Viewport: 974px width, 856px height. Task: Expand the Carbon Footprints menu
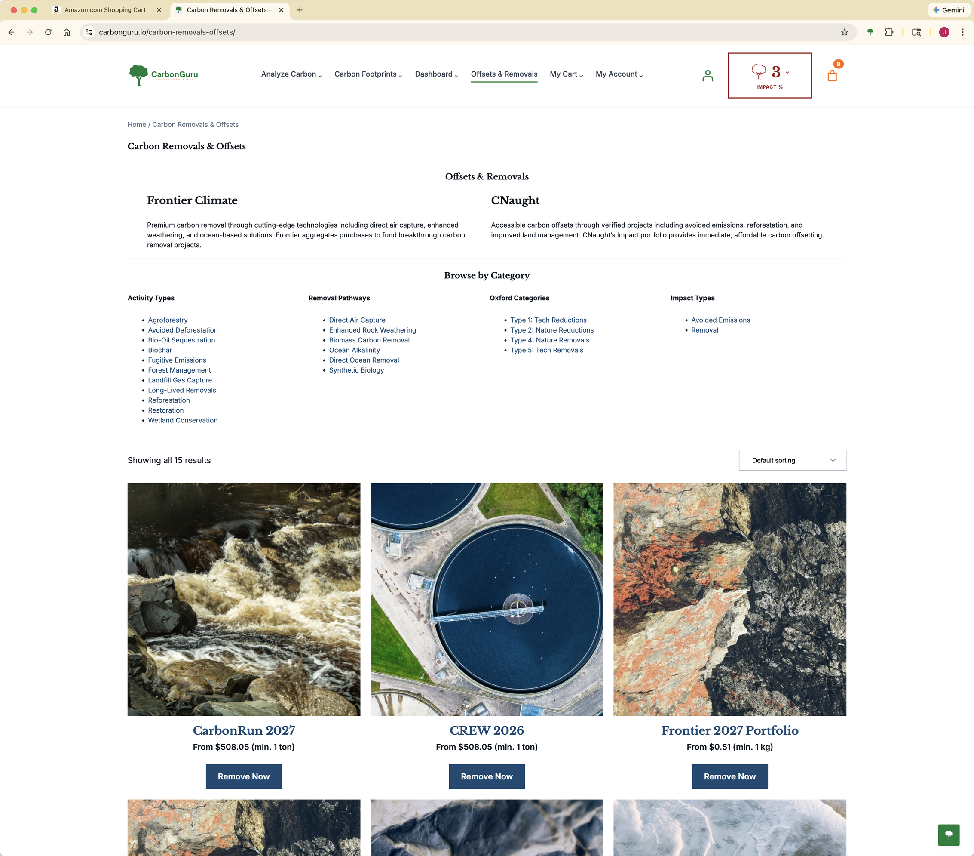(x=368, y=74)
